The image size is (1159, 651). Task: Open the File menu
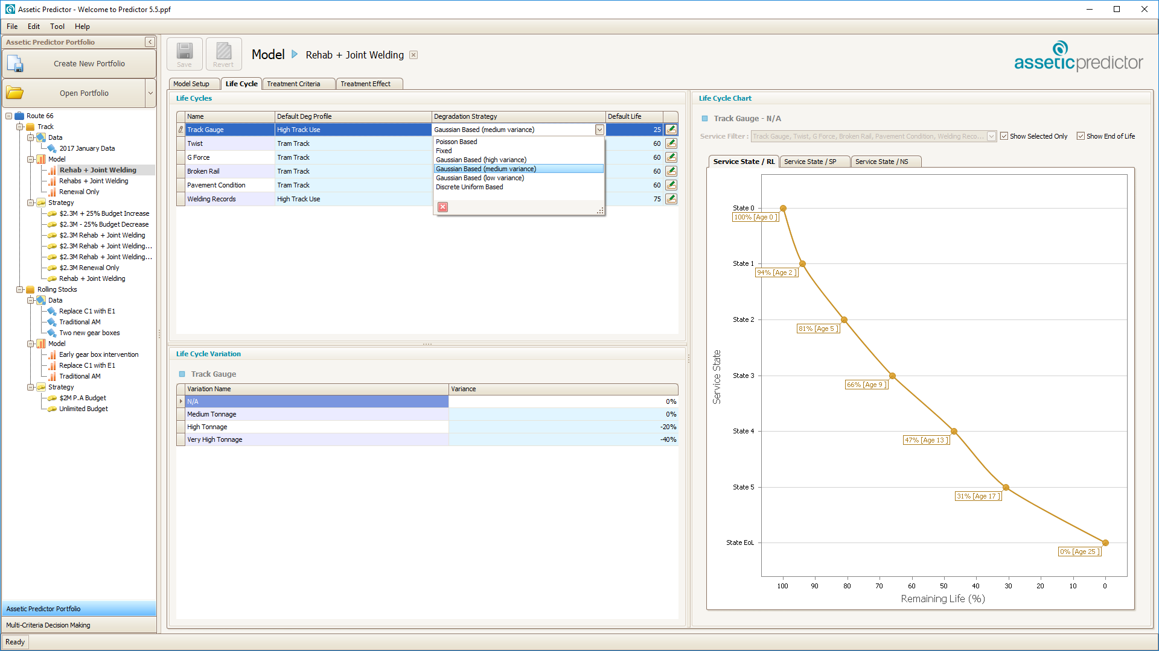coord(12,27)
